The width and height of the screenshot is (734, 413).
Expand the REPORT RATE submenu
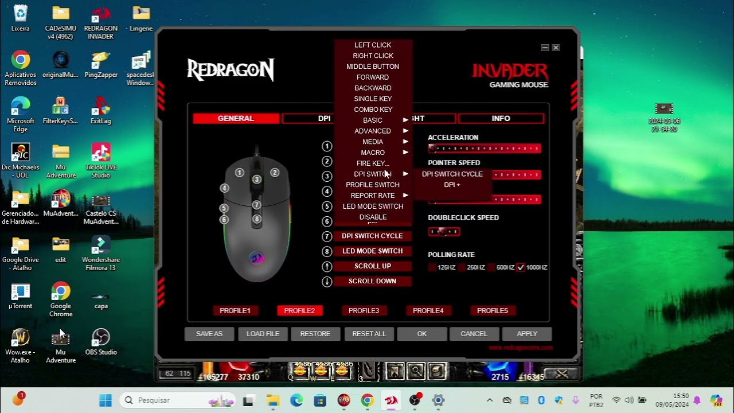coord(373,196)
